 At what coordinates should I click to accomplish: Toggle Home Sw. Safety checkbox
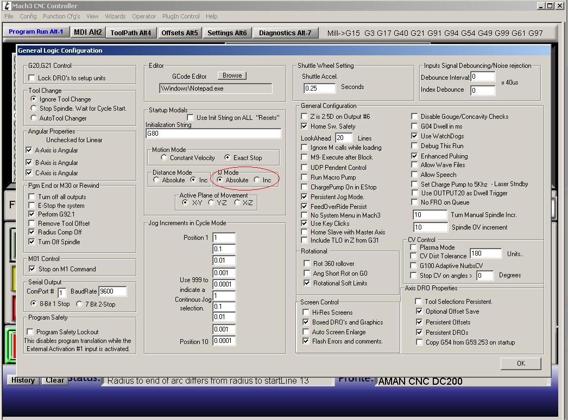point(304,126)
